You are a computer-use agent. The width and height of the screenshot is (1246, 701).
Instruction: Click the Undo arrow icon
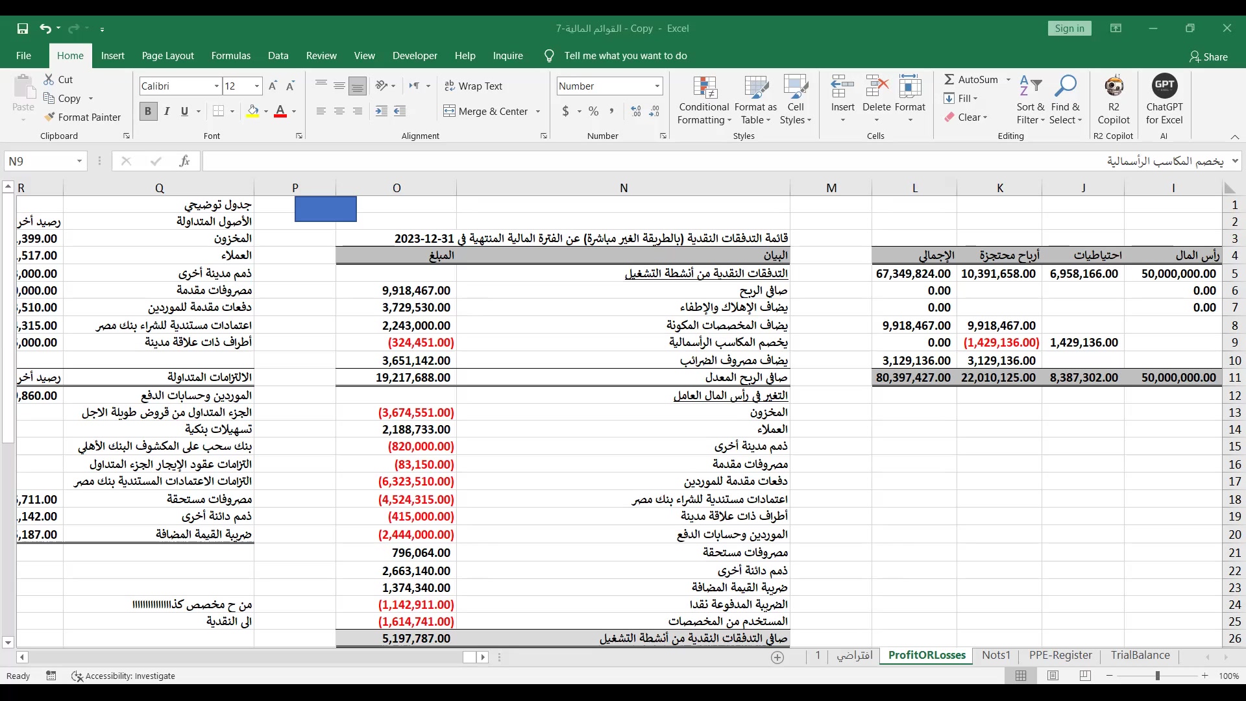click(x=45, y=29)
